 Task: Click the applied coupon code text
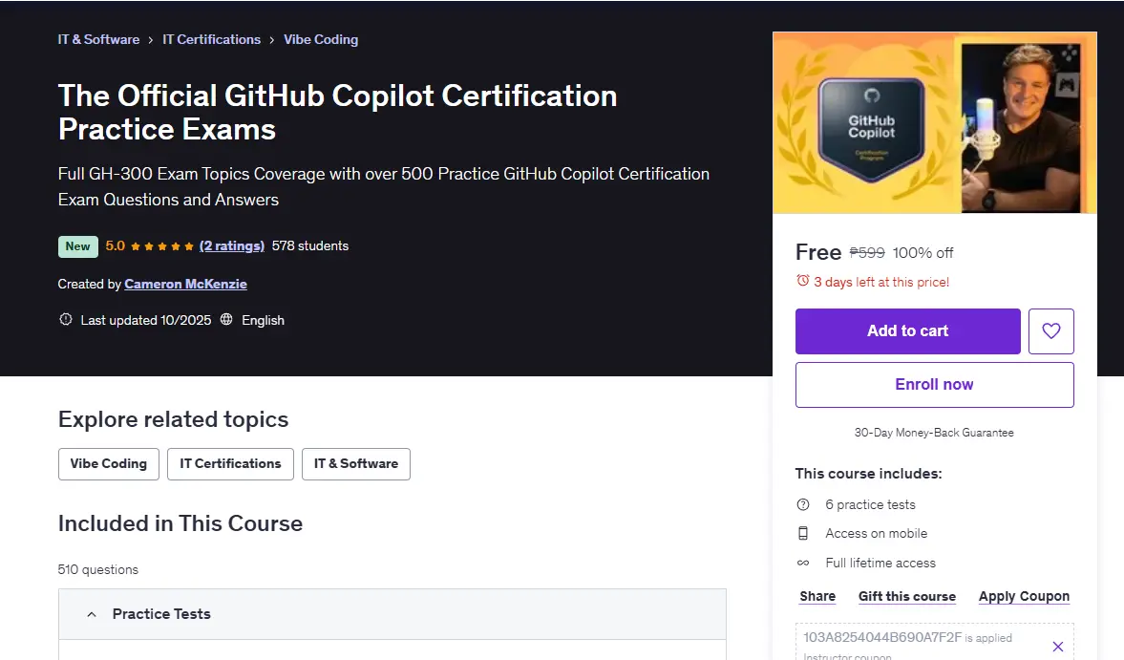click(x=882, y=637)
